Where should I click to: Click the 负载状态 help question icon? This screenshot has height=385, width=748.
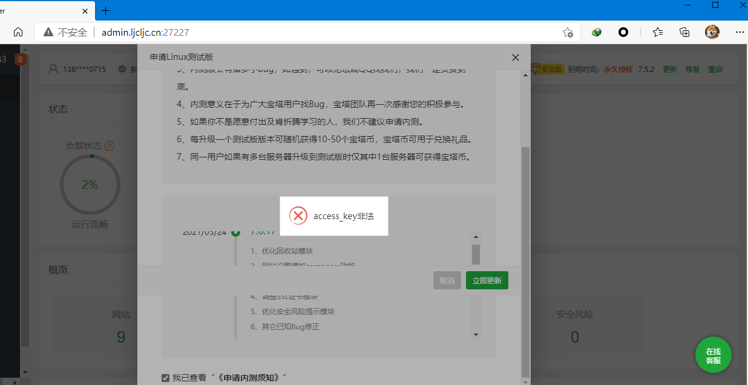click(x=110, y=146)
